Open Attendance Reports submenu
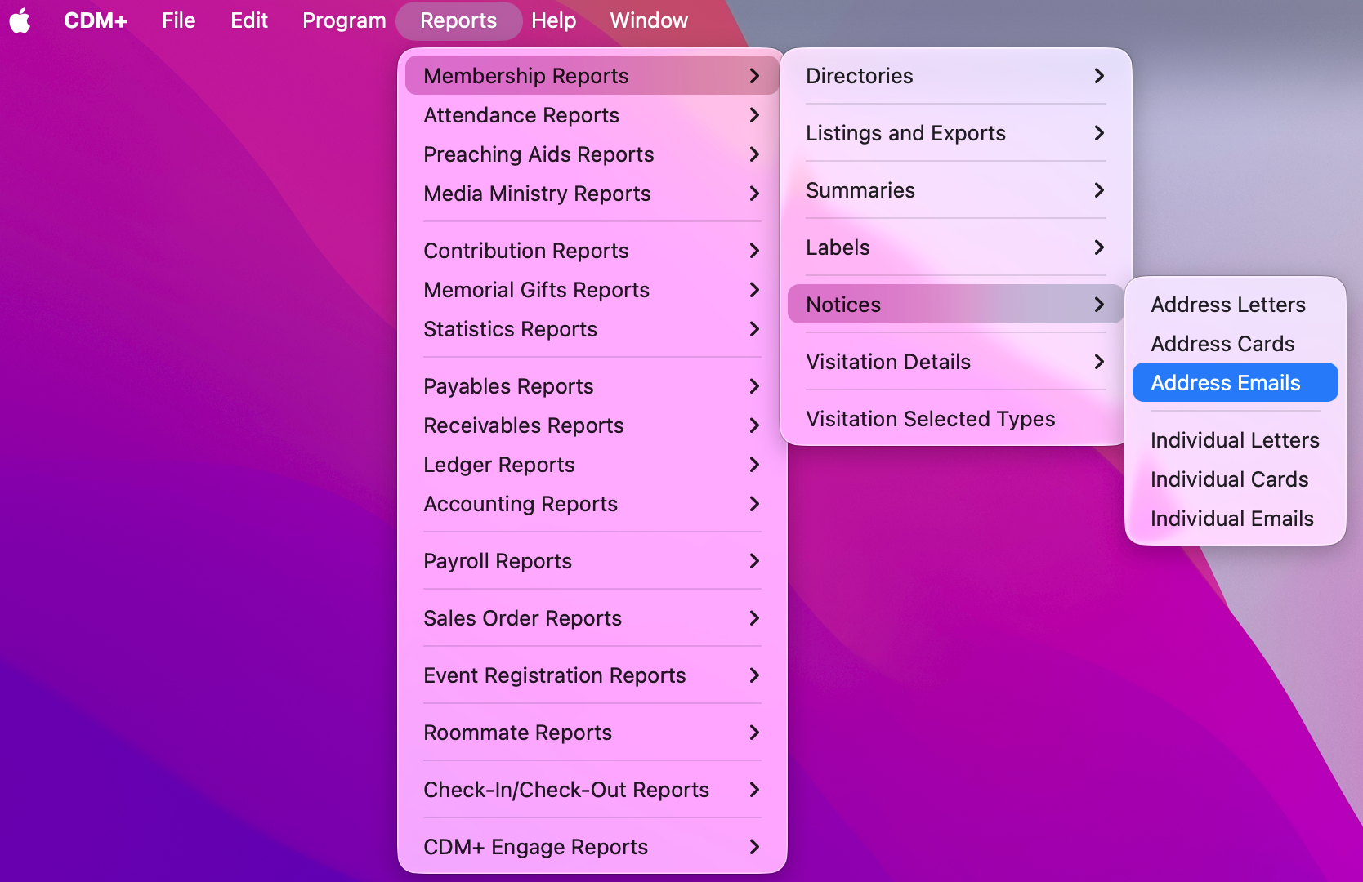 point(592,115)
